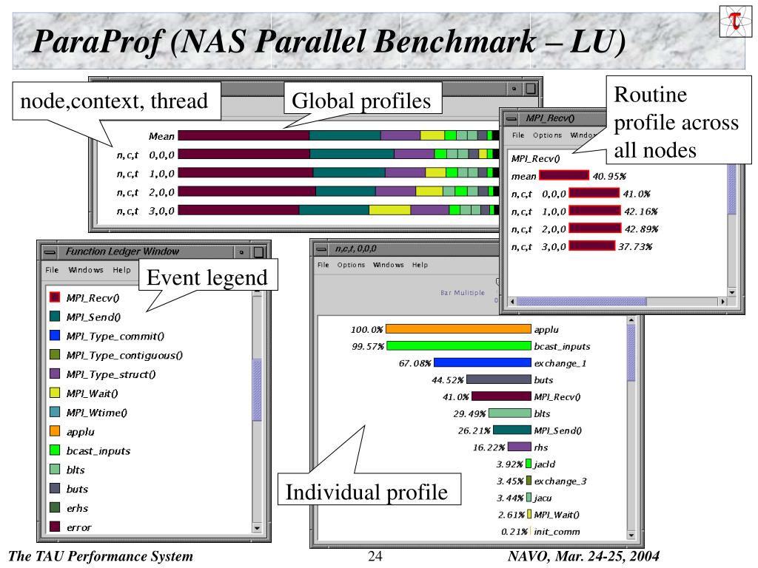Screen dimensions: 758x568
Task: Click the Function Ledger vertical scrollbar thumb
Action: 257,390
